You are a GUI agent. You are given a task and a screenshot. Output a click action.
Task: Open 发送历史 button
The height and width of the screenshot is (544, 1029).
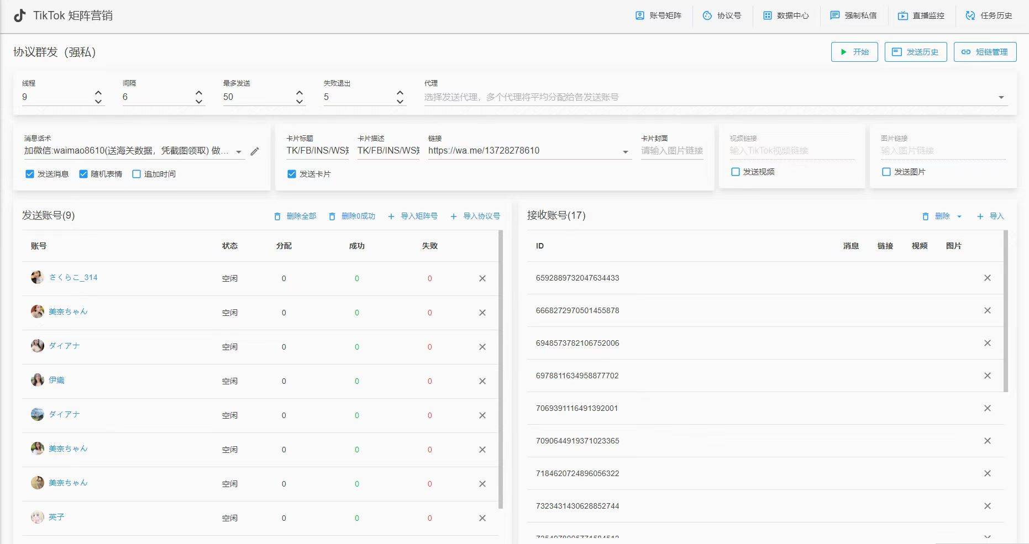[x=916, y=52]
